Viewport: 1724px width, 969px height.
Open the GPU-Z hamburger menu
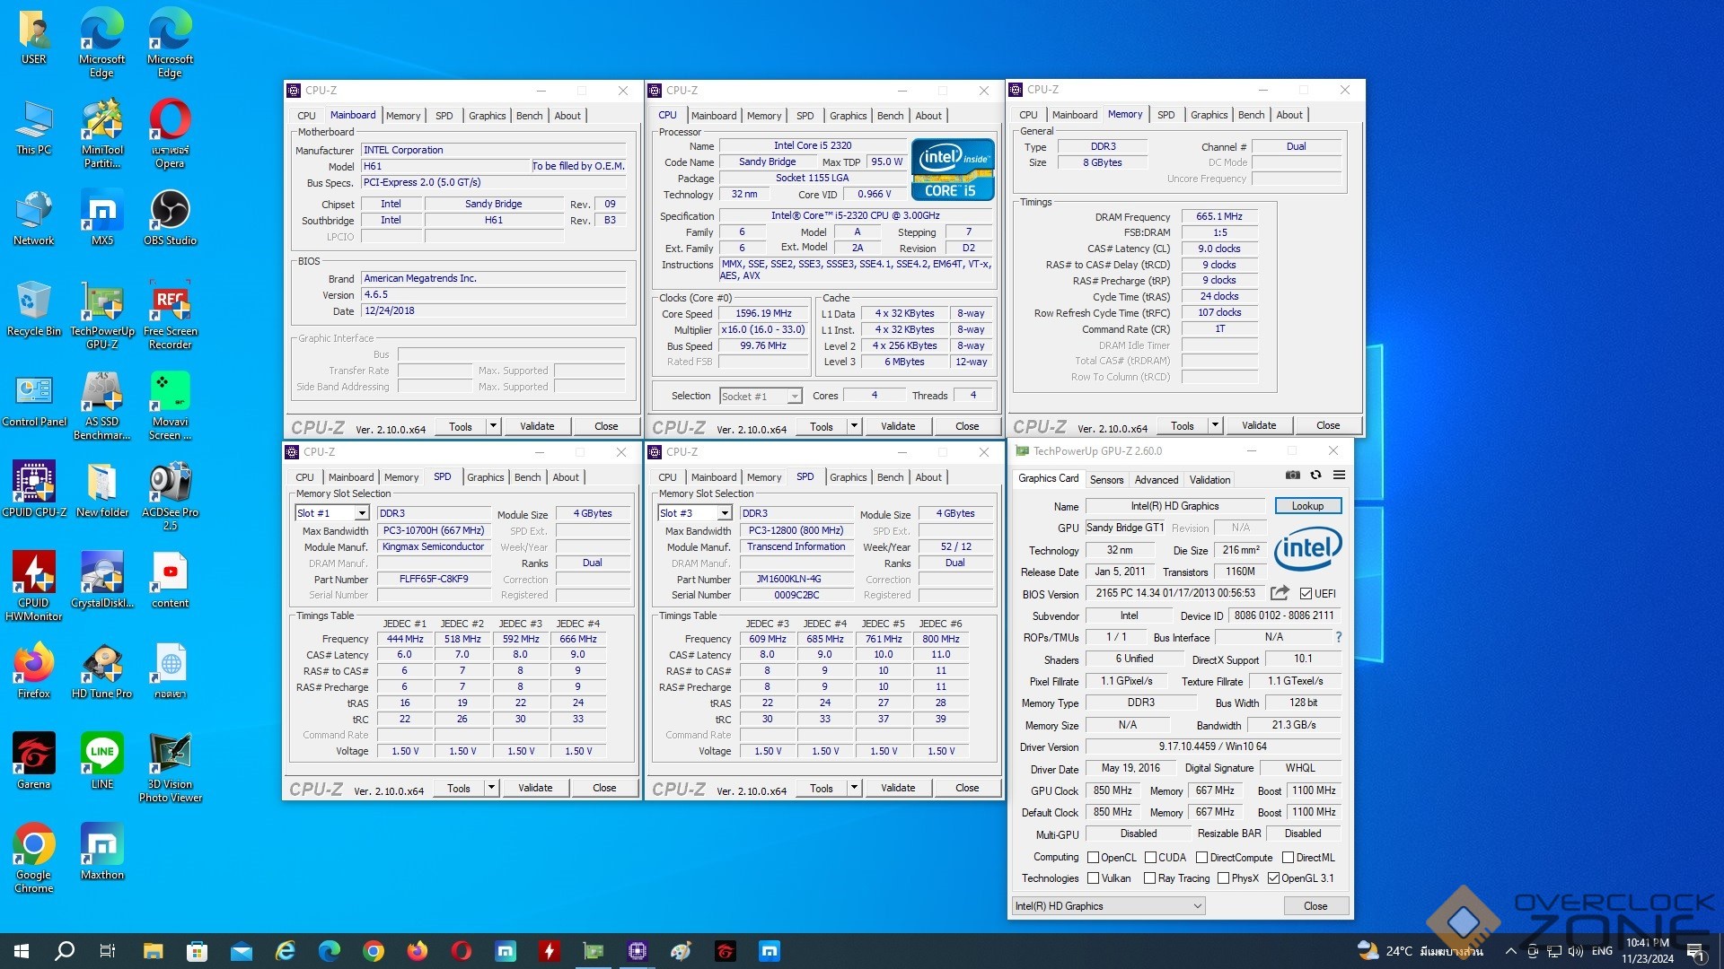[1339, 475]
